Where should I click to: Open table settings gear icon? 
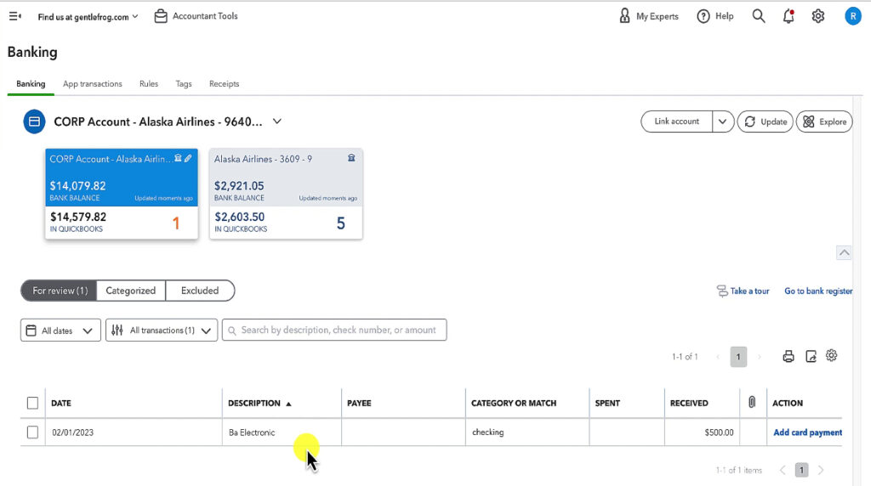[832, 356]
